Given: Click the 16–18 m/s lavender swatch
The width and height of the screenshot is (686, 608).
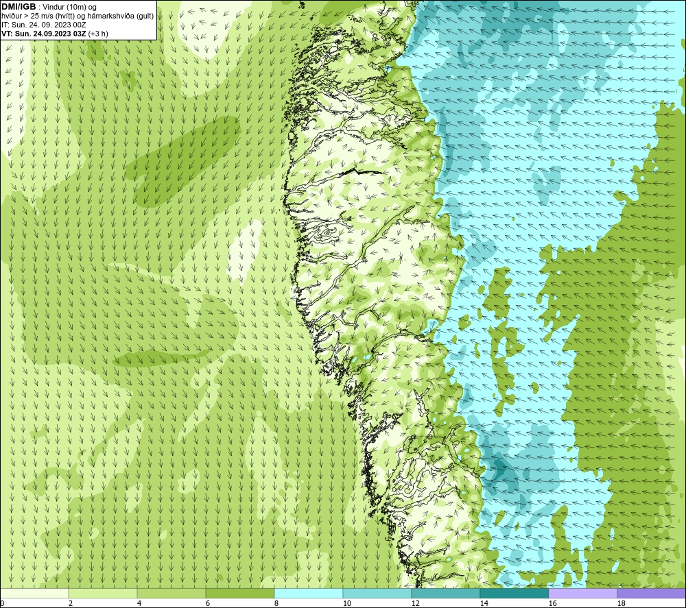Looking at the screenshot, I should coord(582,593).
